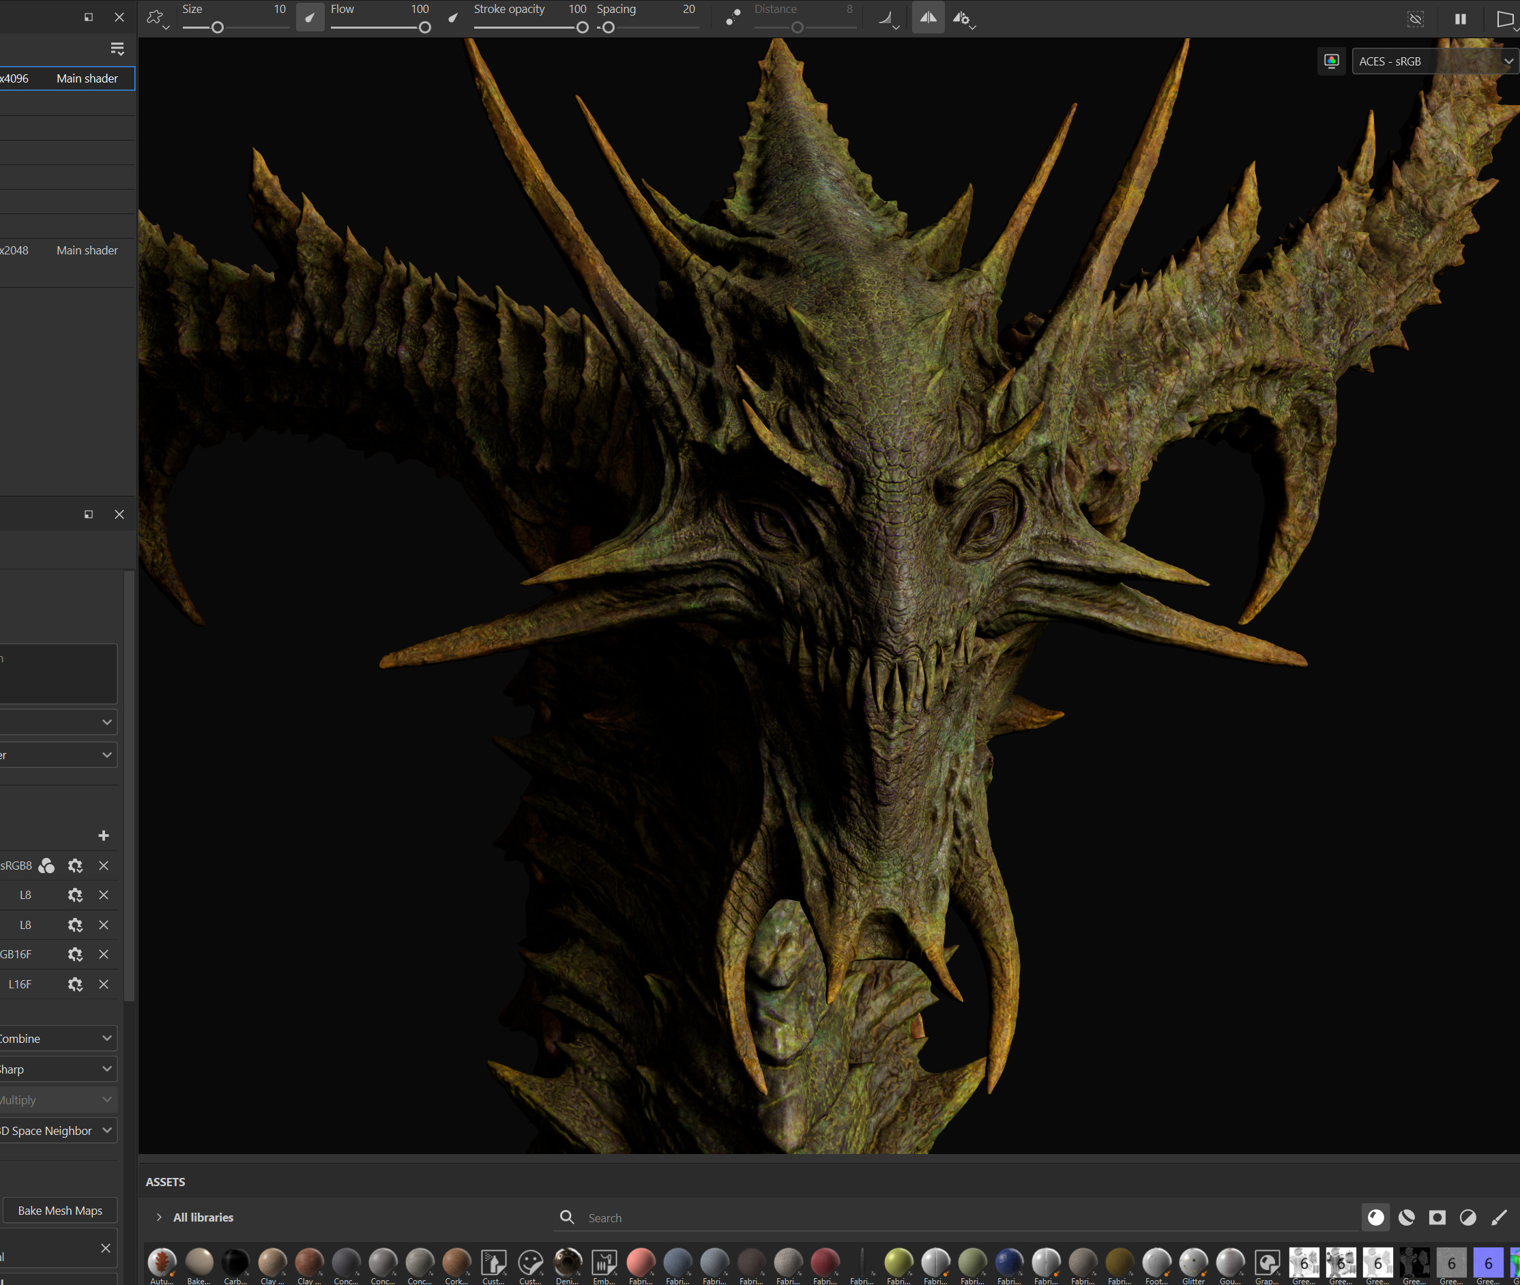
Task: Open settings gear for the L16F channel
Action: click(x=75, y=984)
